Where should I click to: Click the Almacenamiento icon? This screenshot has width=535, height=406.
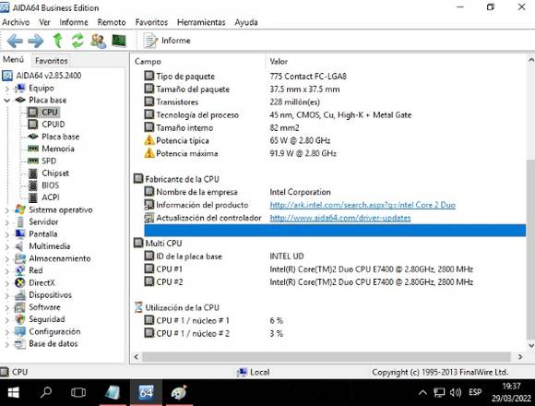(20, 258)
